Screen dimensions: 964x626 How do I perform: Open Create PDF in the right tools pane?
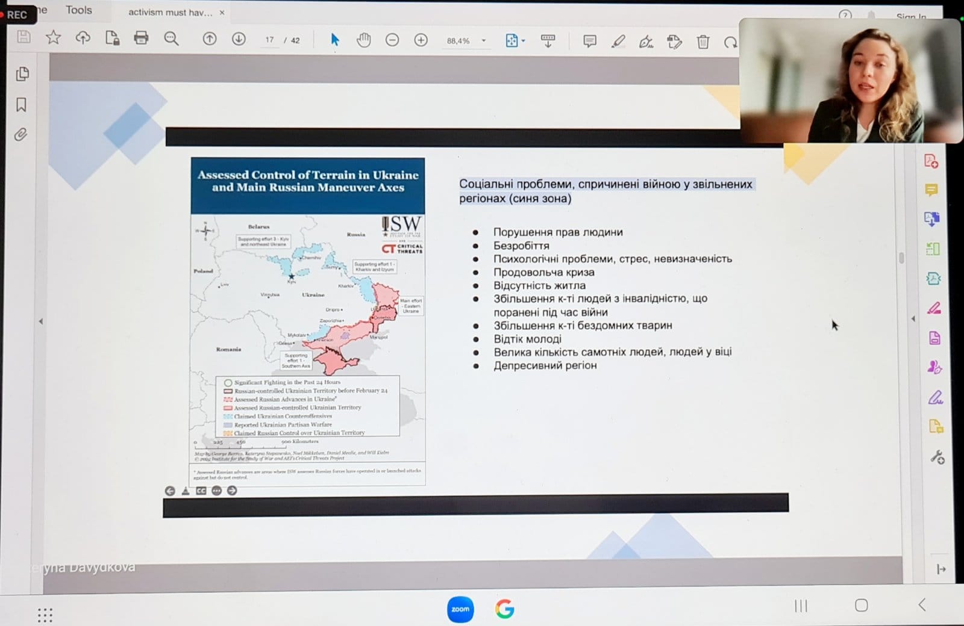[931, 161]
